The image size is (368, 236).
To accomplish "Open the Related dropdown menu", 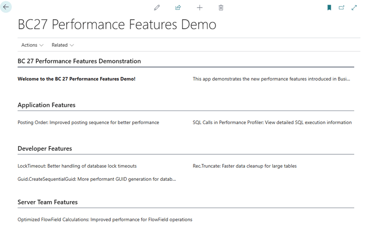I will tap(63, 45).
